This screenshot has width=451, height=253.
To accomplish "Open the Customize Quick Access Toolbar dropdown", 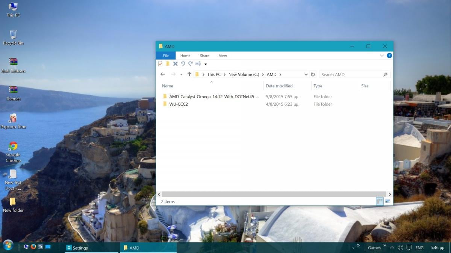I will click(206, 64).
